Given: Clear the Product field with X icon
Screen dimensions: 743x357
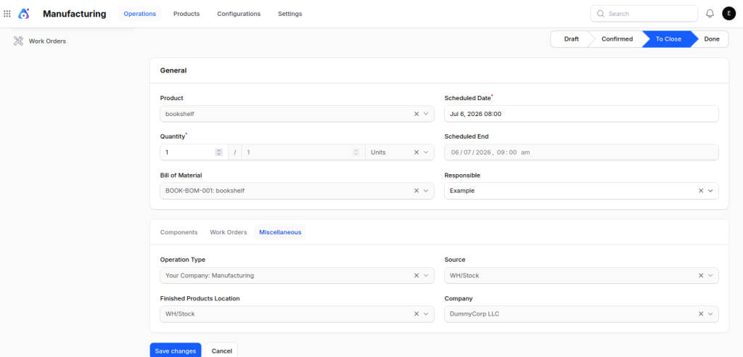Looking at the screenshot, I should 416,114.
